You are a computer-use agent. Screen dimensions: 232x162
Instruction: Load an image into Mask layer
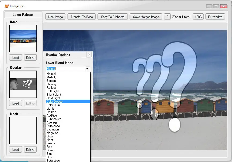[x=16, y=150]
